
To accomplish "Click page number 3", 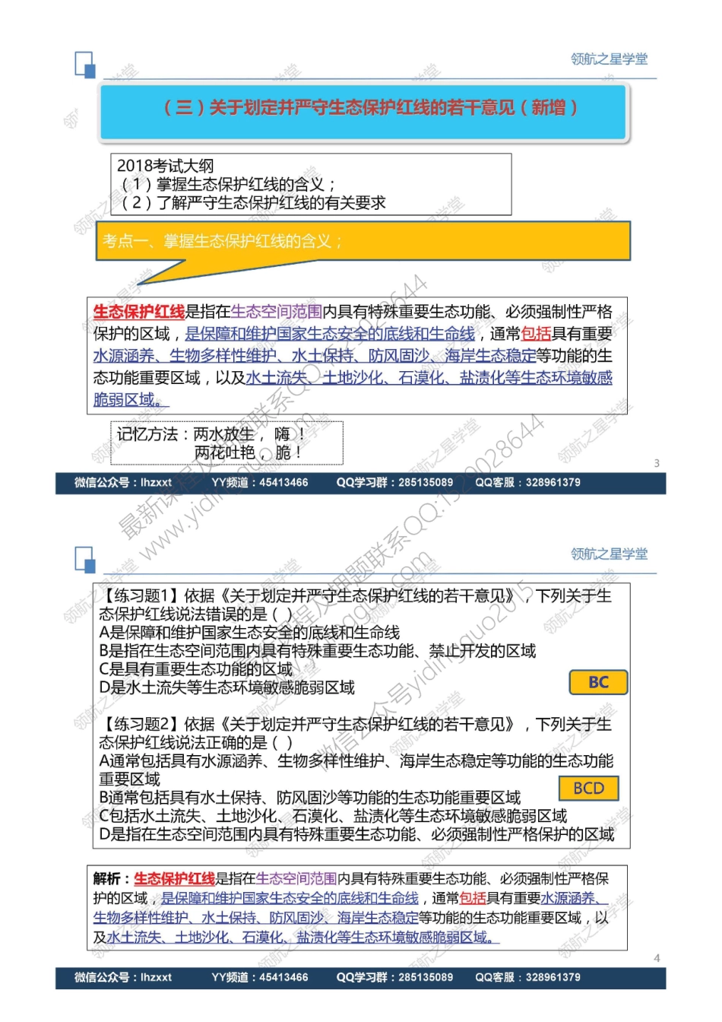I will coord(657,463).
